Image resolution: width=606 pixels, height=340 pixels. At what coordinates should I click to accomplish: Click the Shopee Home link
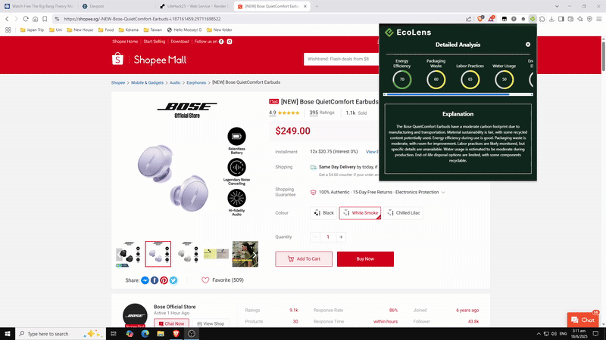tap(125, 42)
